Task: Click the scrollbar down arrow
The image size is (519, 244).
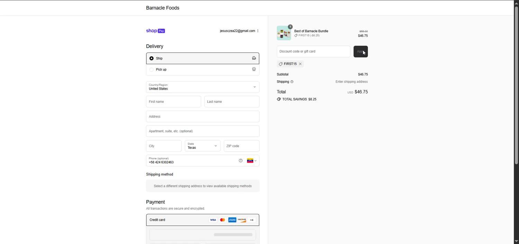Action: (x=516, y=241)
